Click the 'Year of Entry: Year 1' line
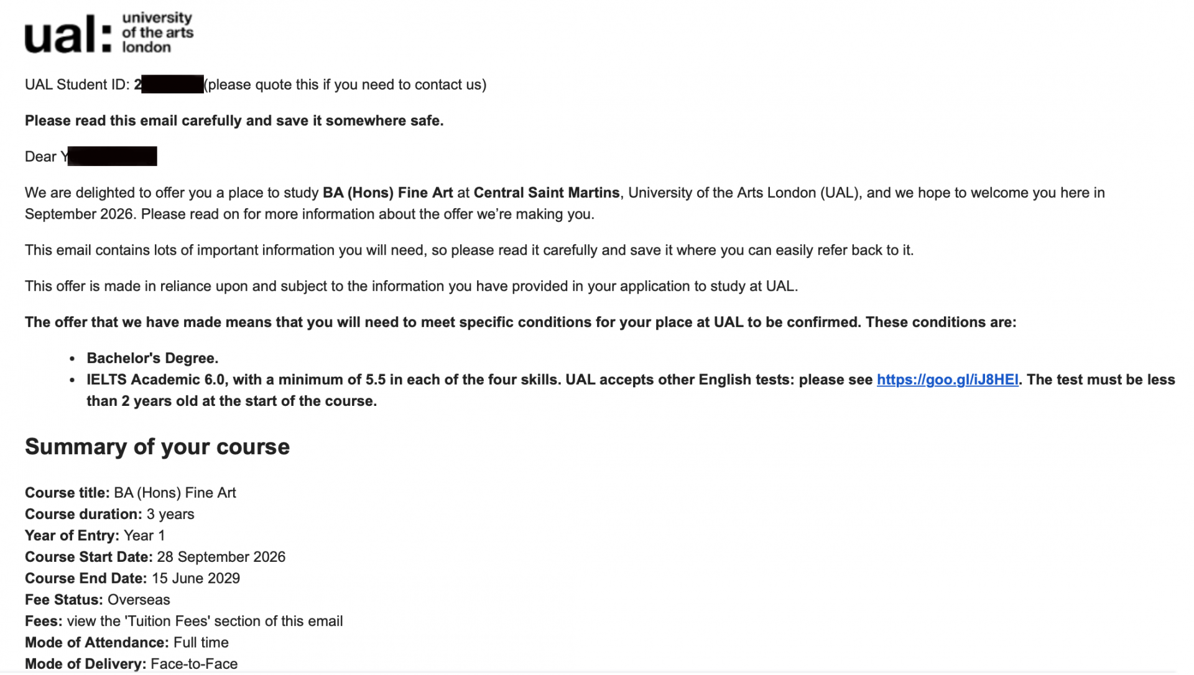 95,535
